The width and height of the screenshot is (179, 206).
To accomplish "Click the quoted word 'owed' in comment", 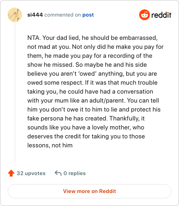I will (x=87, y=73).
